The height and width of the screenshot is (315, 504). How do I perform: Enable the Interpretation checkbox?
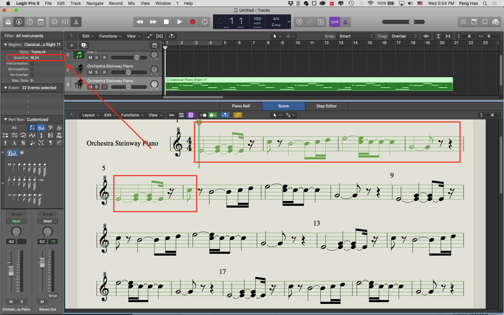pyautogui.click(x=32, y=64)
